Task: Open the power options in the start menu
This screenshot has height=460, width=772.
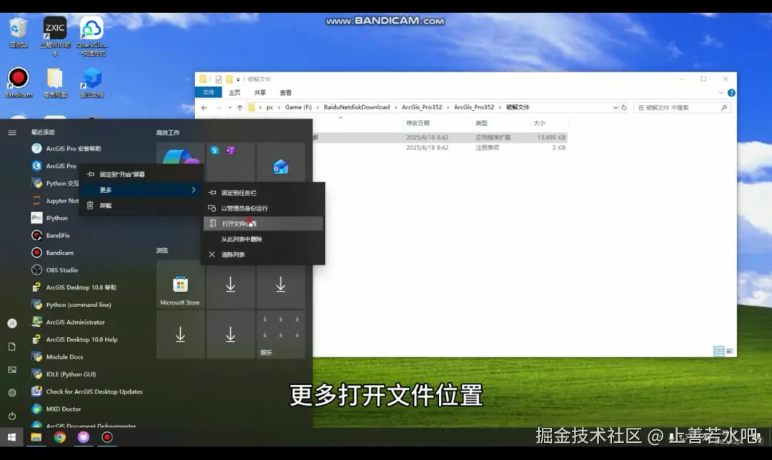Action: pos(11,415)
